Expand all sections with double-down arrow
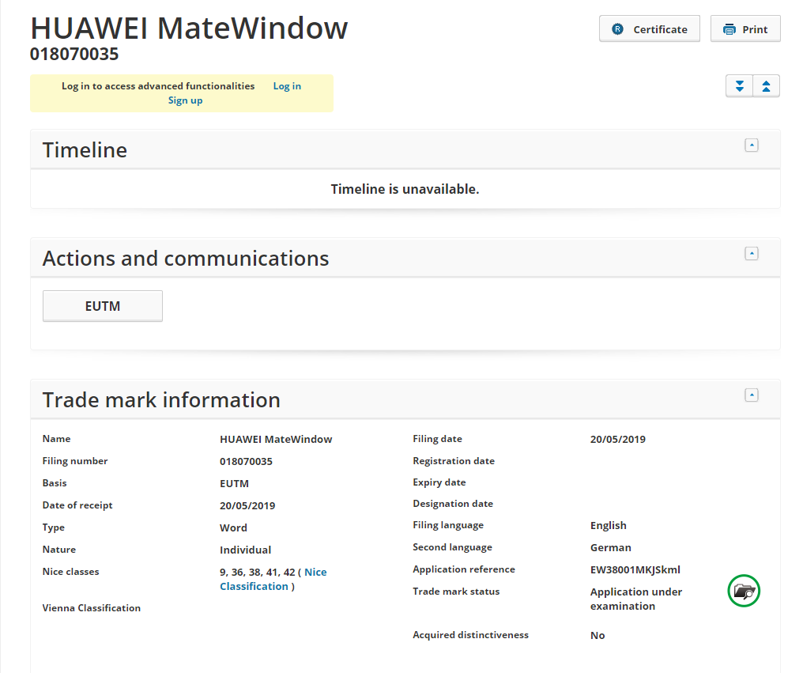 (x=740, y=86)
